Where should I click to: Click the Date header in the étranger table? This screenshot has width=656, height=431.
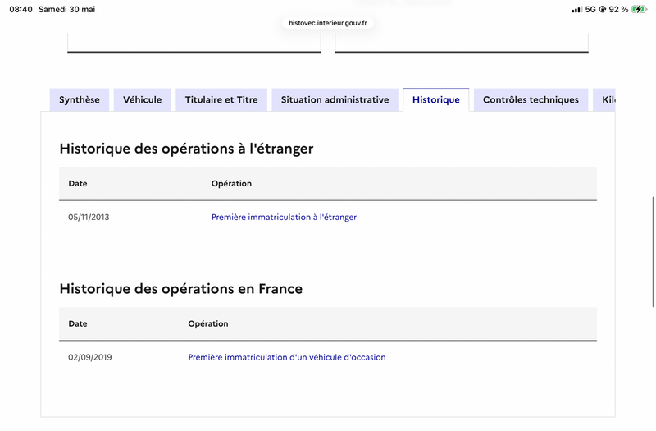tap(78, 183)
